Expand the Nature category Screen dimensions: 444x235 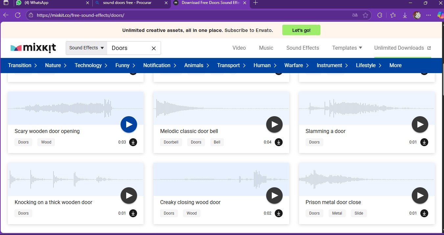click(56, 65)
